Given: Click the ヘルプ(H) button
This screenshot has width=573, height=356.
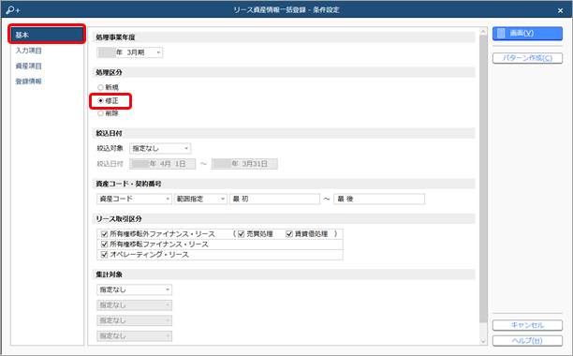Looking at the screenshot, I should (527, 341).
